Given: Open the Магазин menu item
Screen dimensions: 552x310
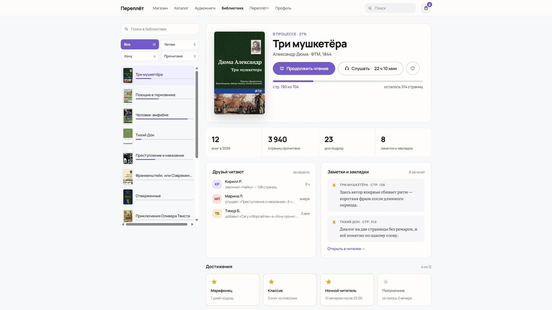Looking at the screenshot, I should tap(160, 8).
